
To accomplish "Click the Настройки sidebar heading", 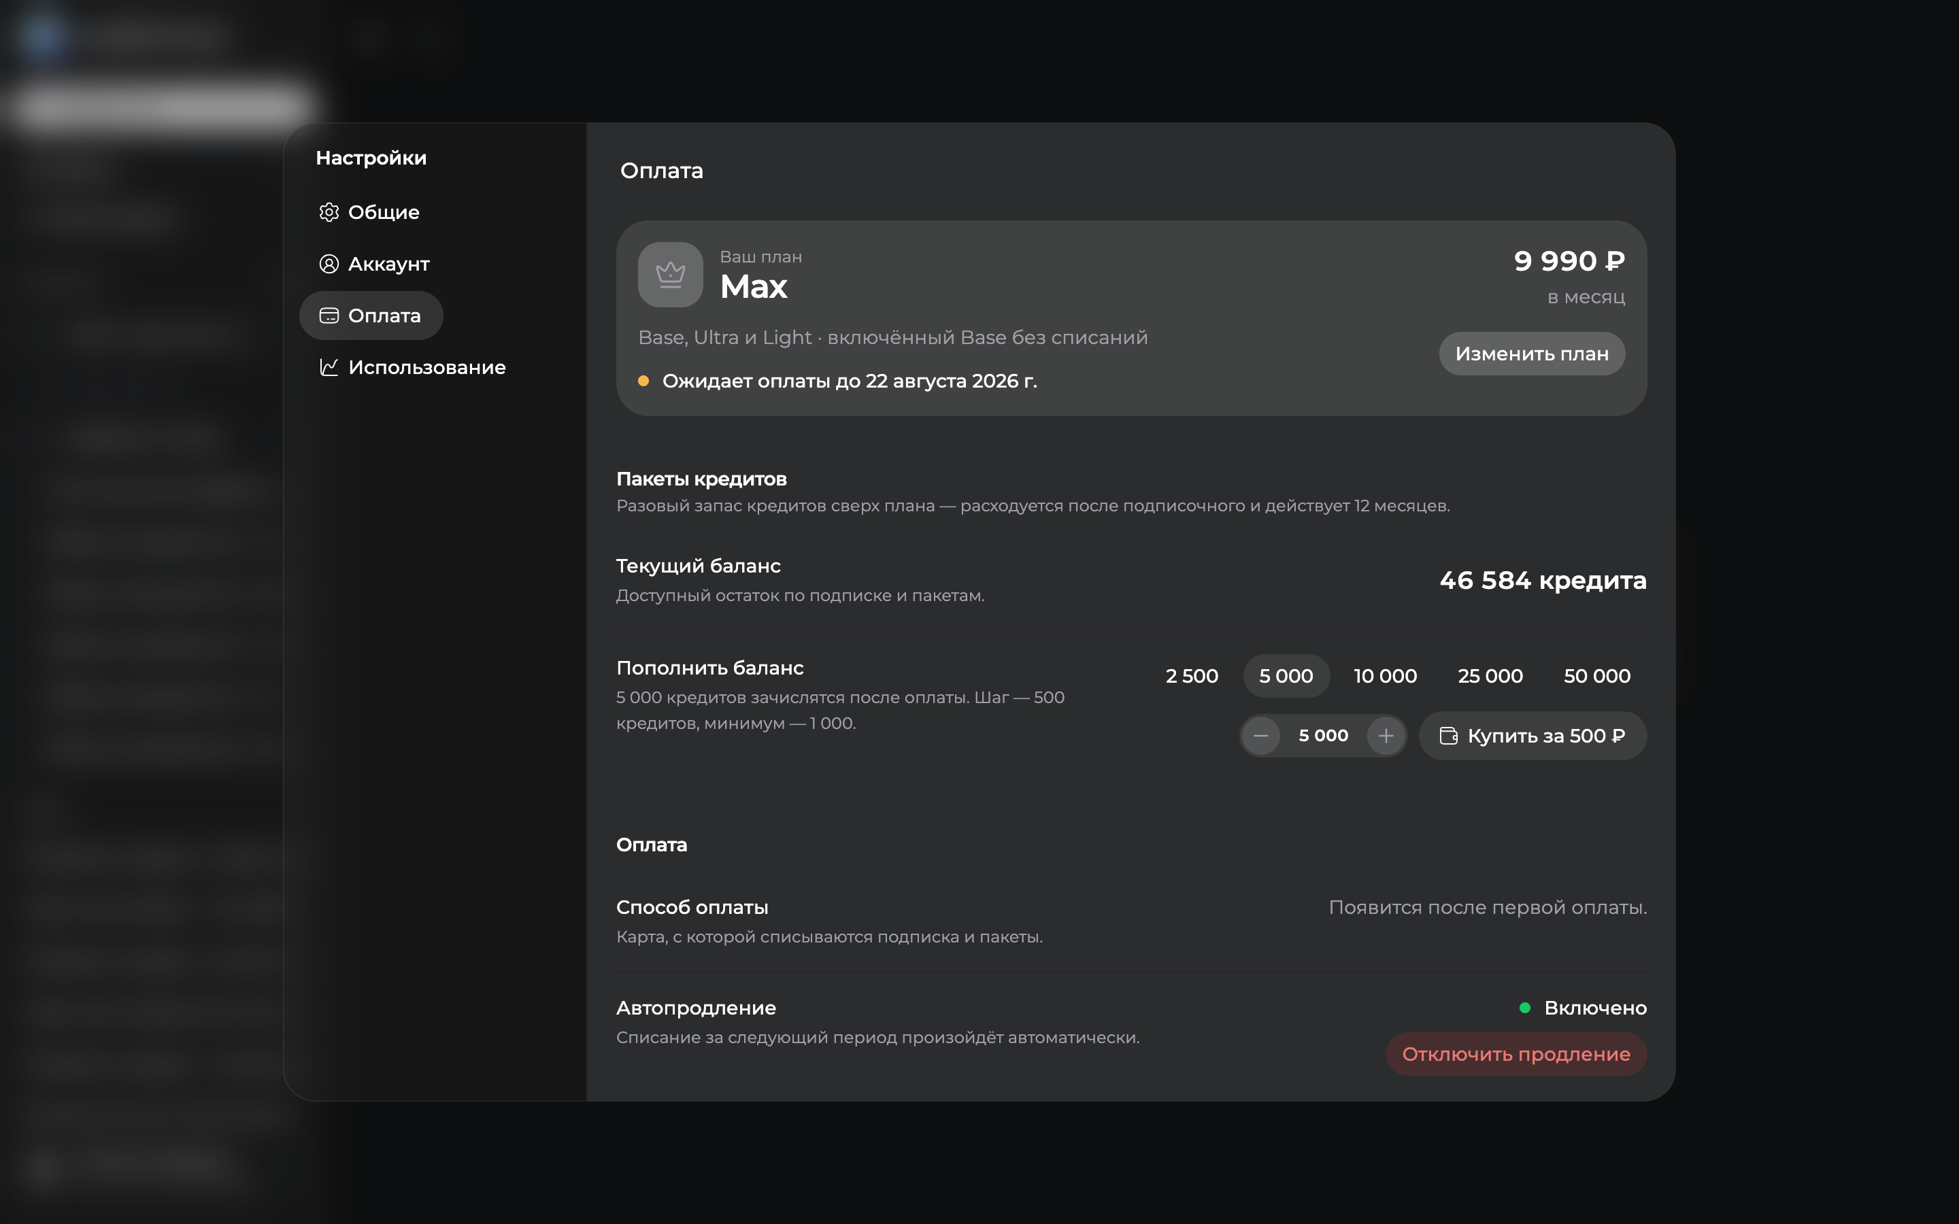I will coord(371,158).
